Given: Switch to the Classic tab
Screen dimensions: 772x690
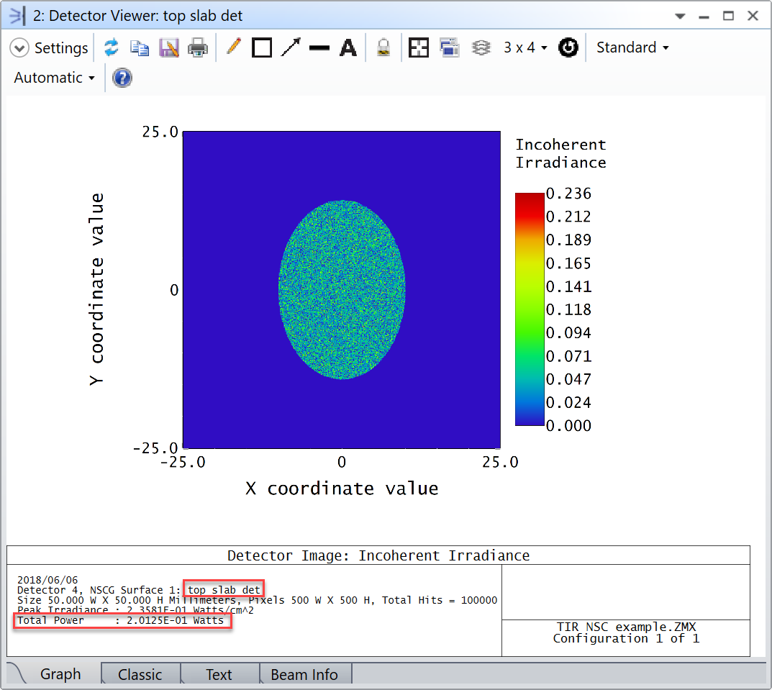Looking at the screenshot, I should [x=140, y=674].
